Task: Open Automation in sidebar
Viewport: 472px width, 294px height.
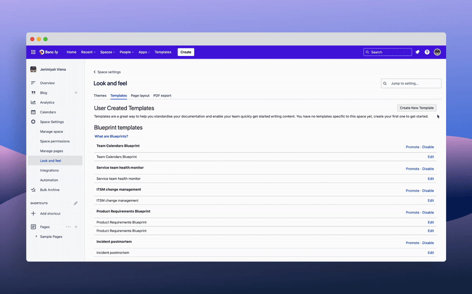Action: [x=49, y=180]
